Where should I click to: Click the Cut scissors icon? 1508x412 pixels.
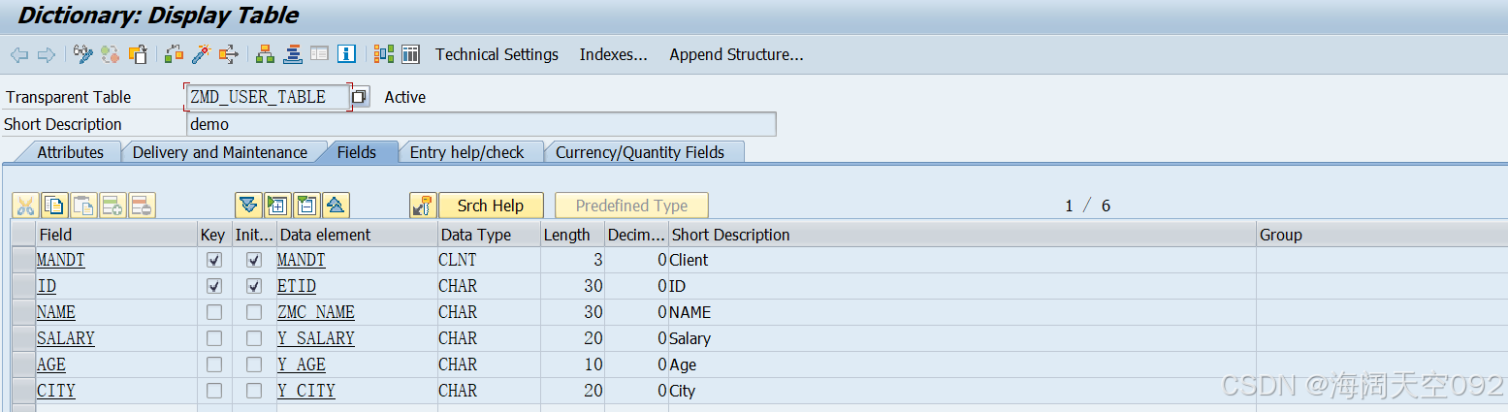pyautogui.click(x=25, y=206)
